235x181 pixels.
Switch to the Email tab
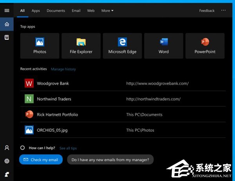(76, 11)
